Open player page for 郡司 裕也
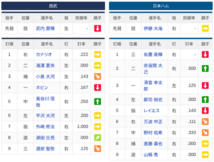The image size is (214, 162). pyautogui.click(x=153, y=99)
